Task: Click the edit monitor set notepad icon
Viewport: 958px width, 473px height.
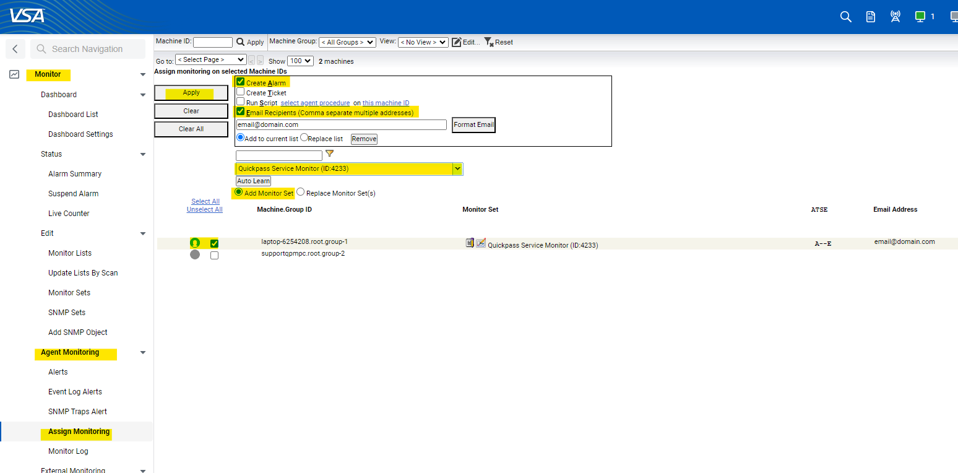Action: [470, 243]
